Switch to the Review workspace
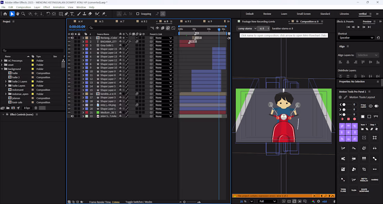 pos(267,14)
